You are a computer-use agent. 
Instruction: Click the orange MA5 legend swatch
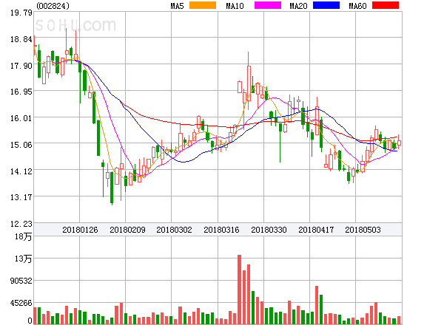tap(203, 5)
